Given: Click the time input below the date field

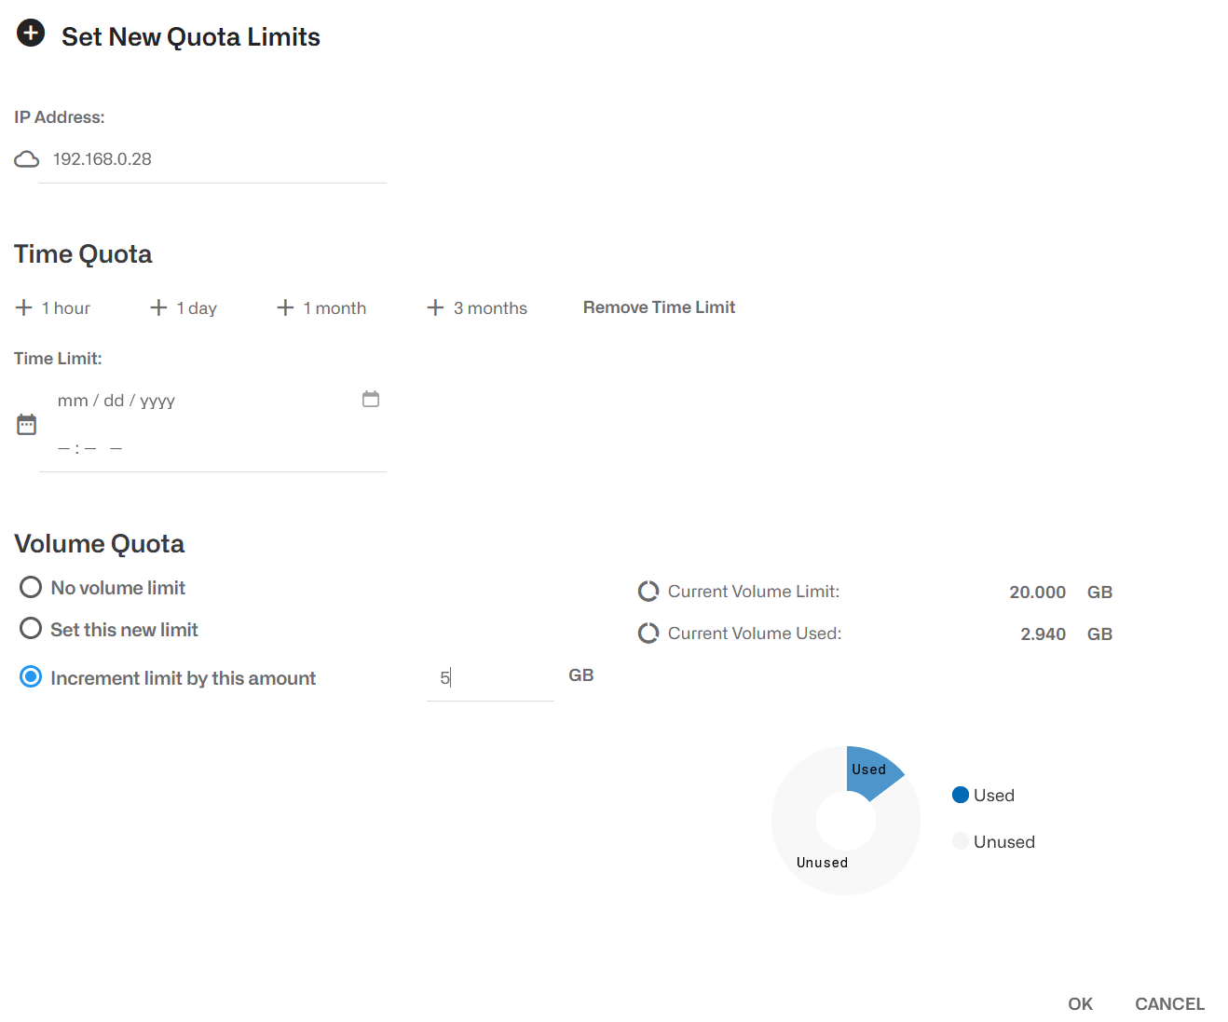Looking at the screenshot, I should tap(90, 448).
